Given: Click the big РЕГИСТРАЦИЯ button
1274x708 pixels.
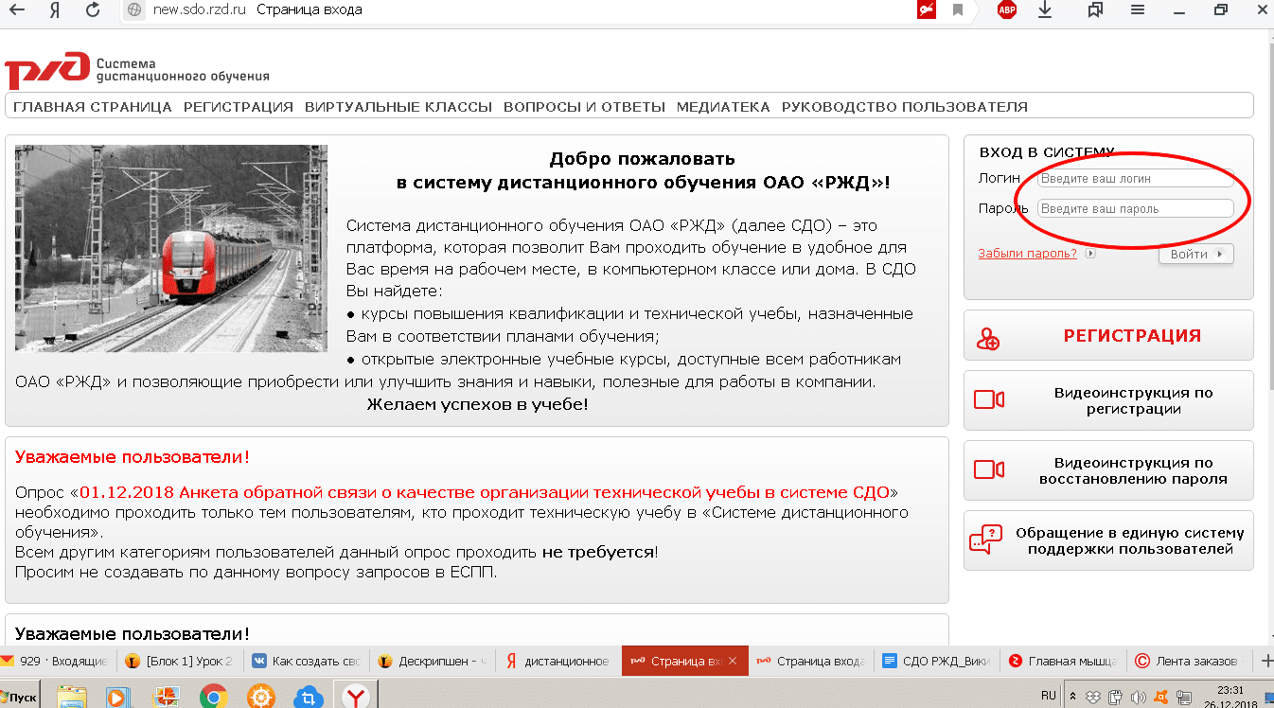Looking at the screenshot, I should coord(1108,336).
